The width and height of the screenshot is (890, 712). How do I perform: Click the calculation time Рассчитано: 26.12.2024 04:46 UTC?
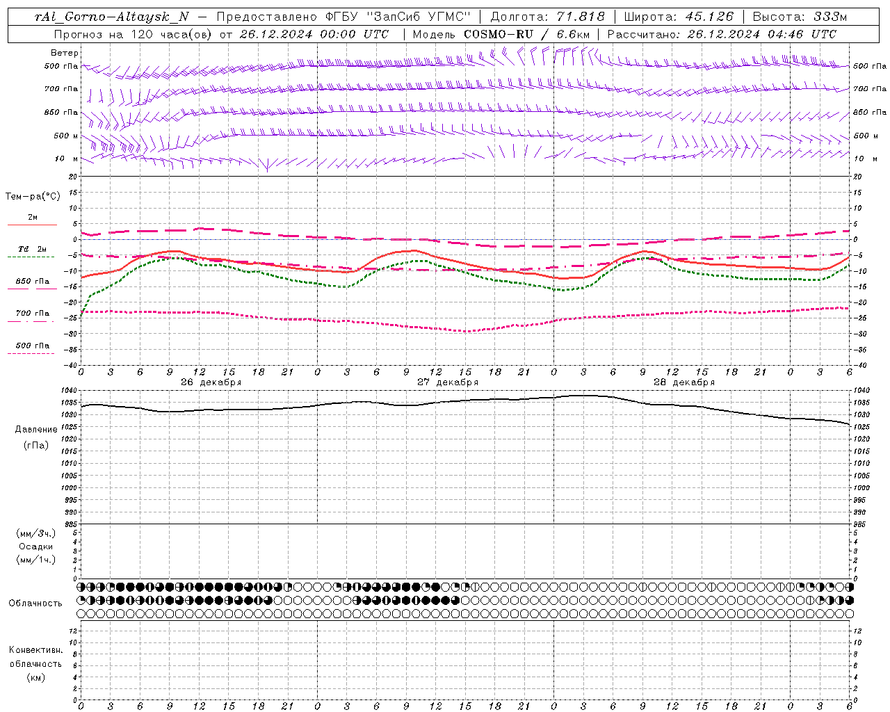pyautogui.click(x=722, y=34)
